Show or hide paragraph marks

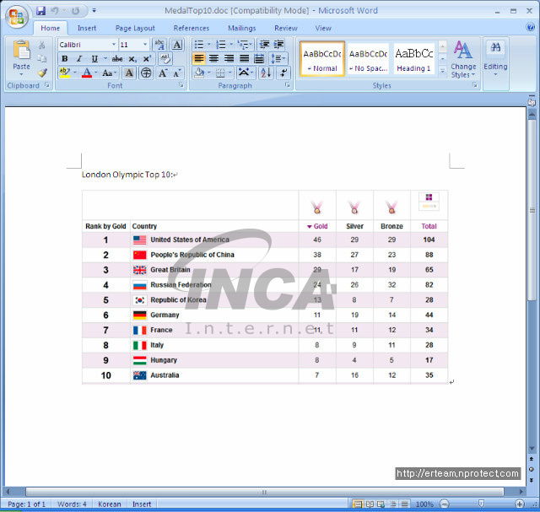(283, 73)
